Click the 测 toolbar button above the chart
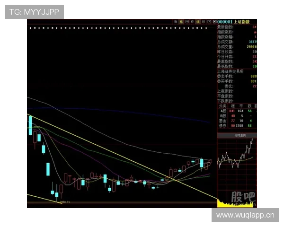Screen dimensions: 284x227 (x=176, y=22)
